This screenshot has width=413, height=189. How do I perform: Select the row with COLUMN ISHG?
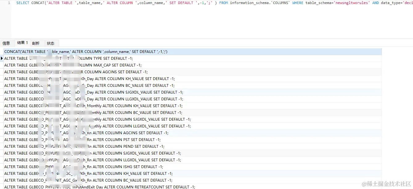193,167
